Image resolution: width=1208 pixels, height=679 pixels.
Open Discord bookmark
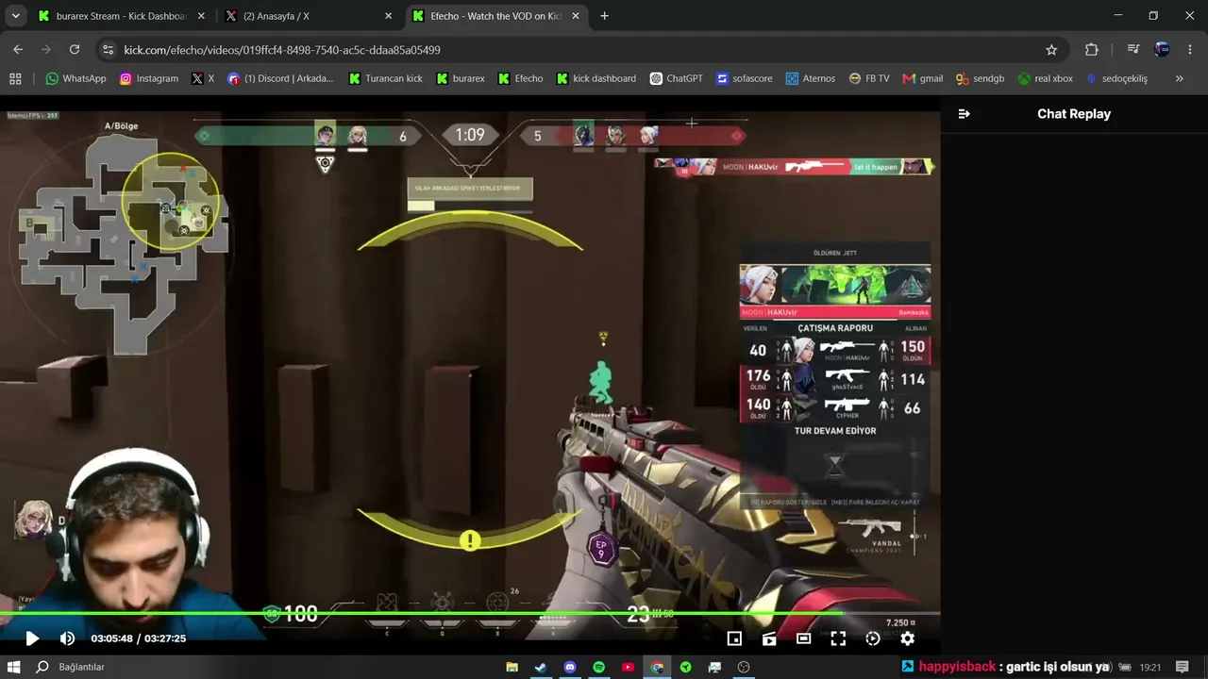pos(280,78)
